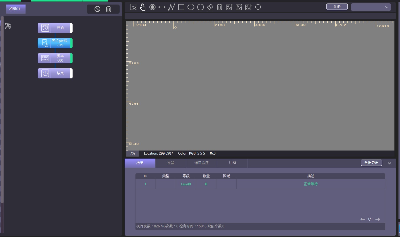Click the 1/1 page indicator
This screenshot has height=237, width=400.
(370, 219)
